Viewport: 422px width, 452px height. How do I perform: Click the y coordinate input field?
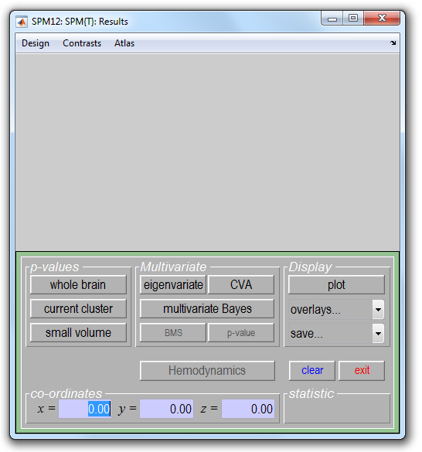(x=166, y=409)
